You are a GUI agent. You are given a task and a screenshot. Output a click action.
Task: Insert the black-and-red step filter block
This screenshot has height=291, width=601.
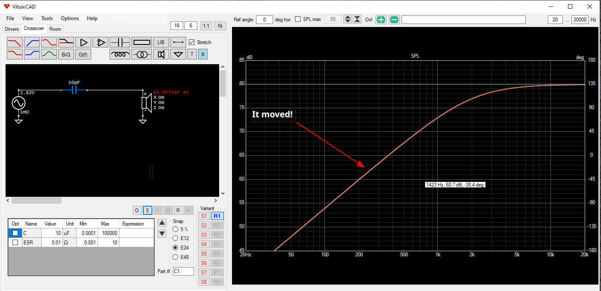coord(66,42)
